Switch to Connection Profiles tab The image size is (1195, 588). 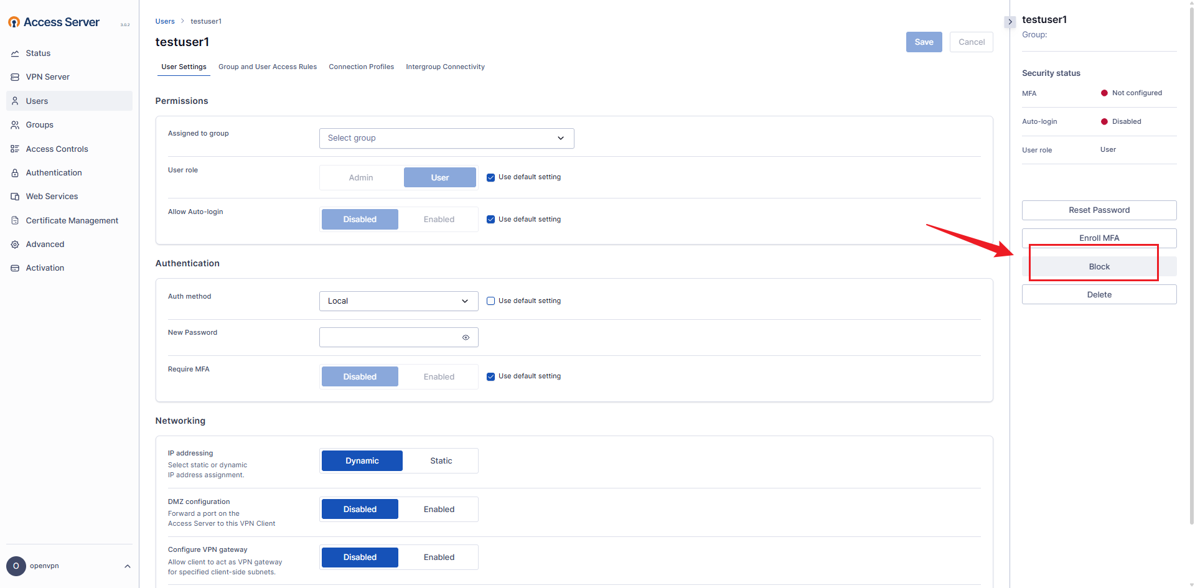361,67
